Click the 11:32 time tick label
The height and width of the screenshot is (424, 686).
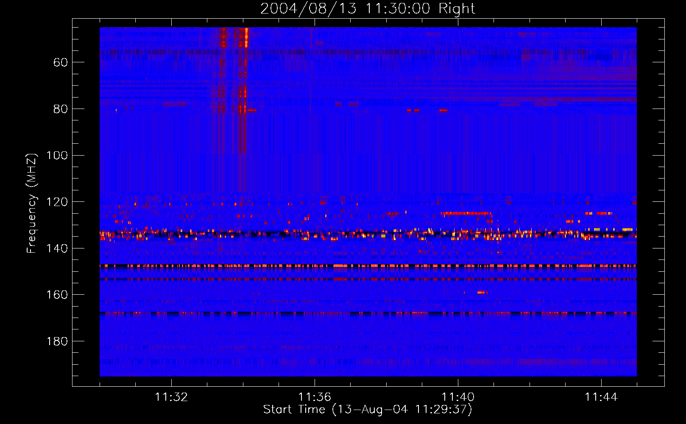[x=171, y=397]
